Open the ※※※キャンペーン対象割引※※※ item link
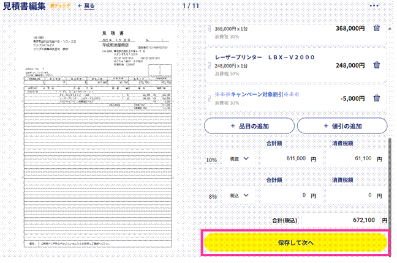The height and width of the screenshot is (263, 397). (x=257, y=94)
